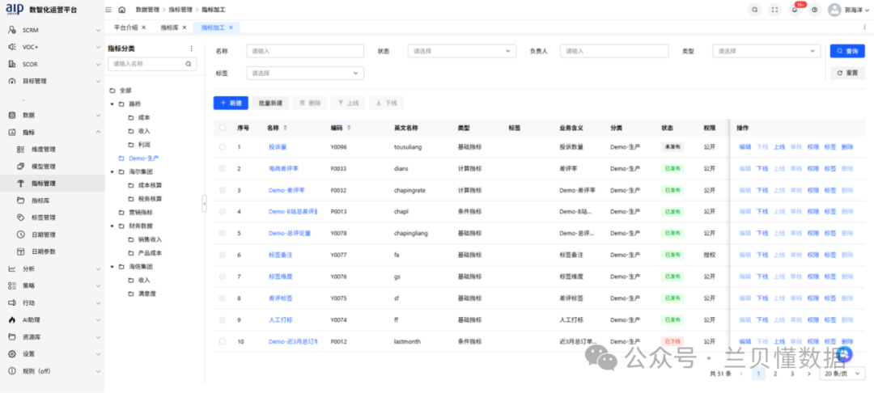Screen dimensions: 874x393
Task: Tick the select-all checkbox in table header
Action: coord(223,128)
